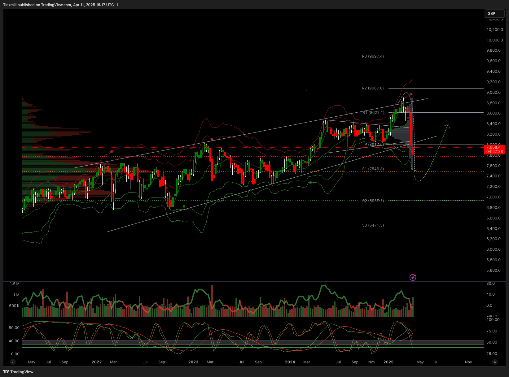Image resolution: width=509 pixels, height=377 pixels.
Task: Click the 6,600.0 price axis value
Action: pos(494,218)
